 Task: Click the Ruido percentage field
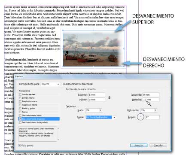point(92,110)
